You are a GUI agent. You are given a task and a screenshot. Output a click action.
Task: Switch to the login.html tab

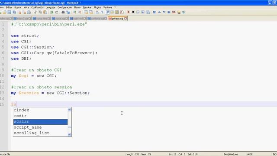78,18
